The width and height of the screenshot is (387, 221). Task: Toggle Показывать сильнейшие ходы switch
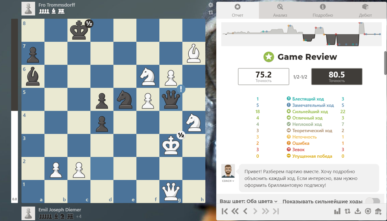373,201
